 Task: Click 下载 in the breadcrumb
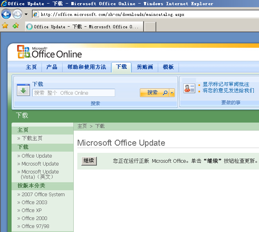(100, 126)
